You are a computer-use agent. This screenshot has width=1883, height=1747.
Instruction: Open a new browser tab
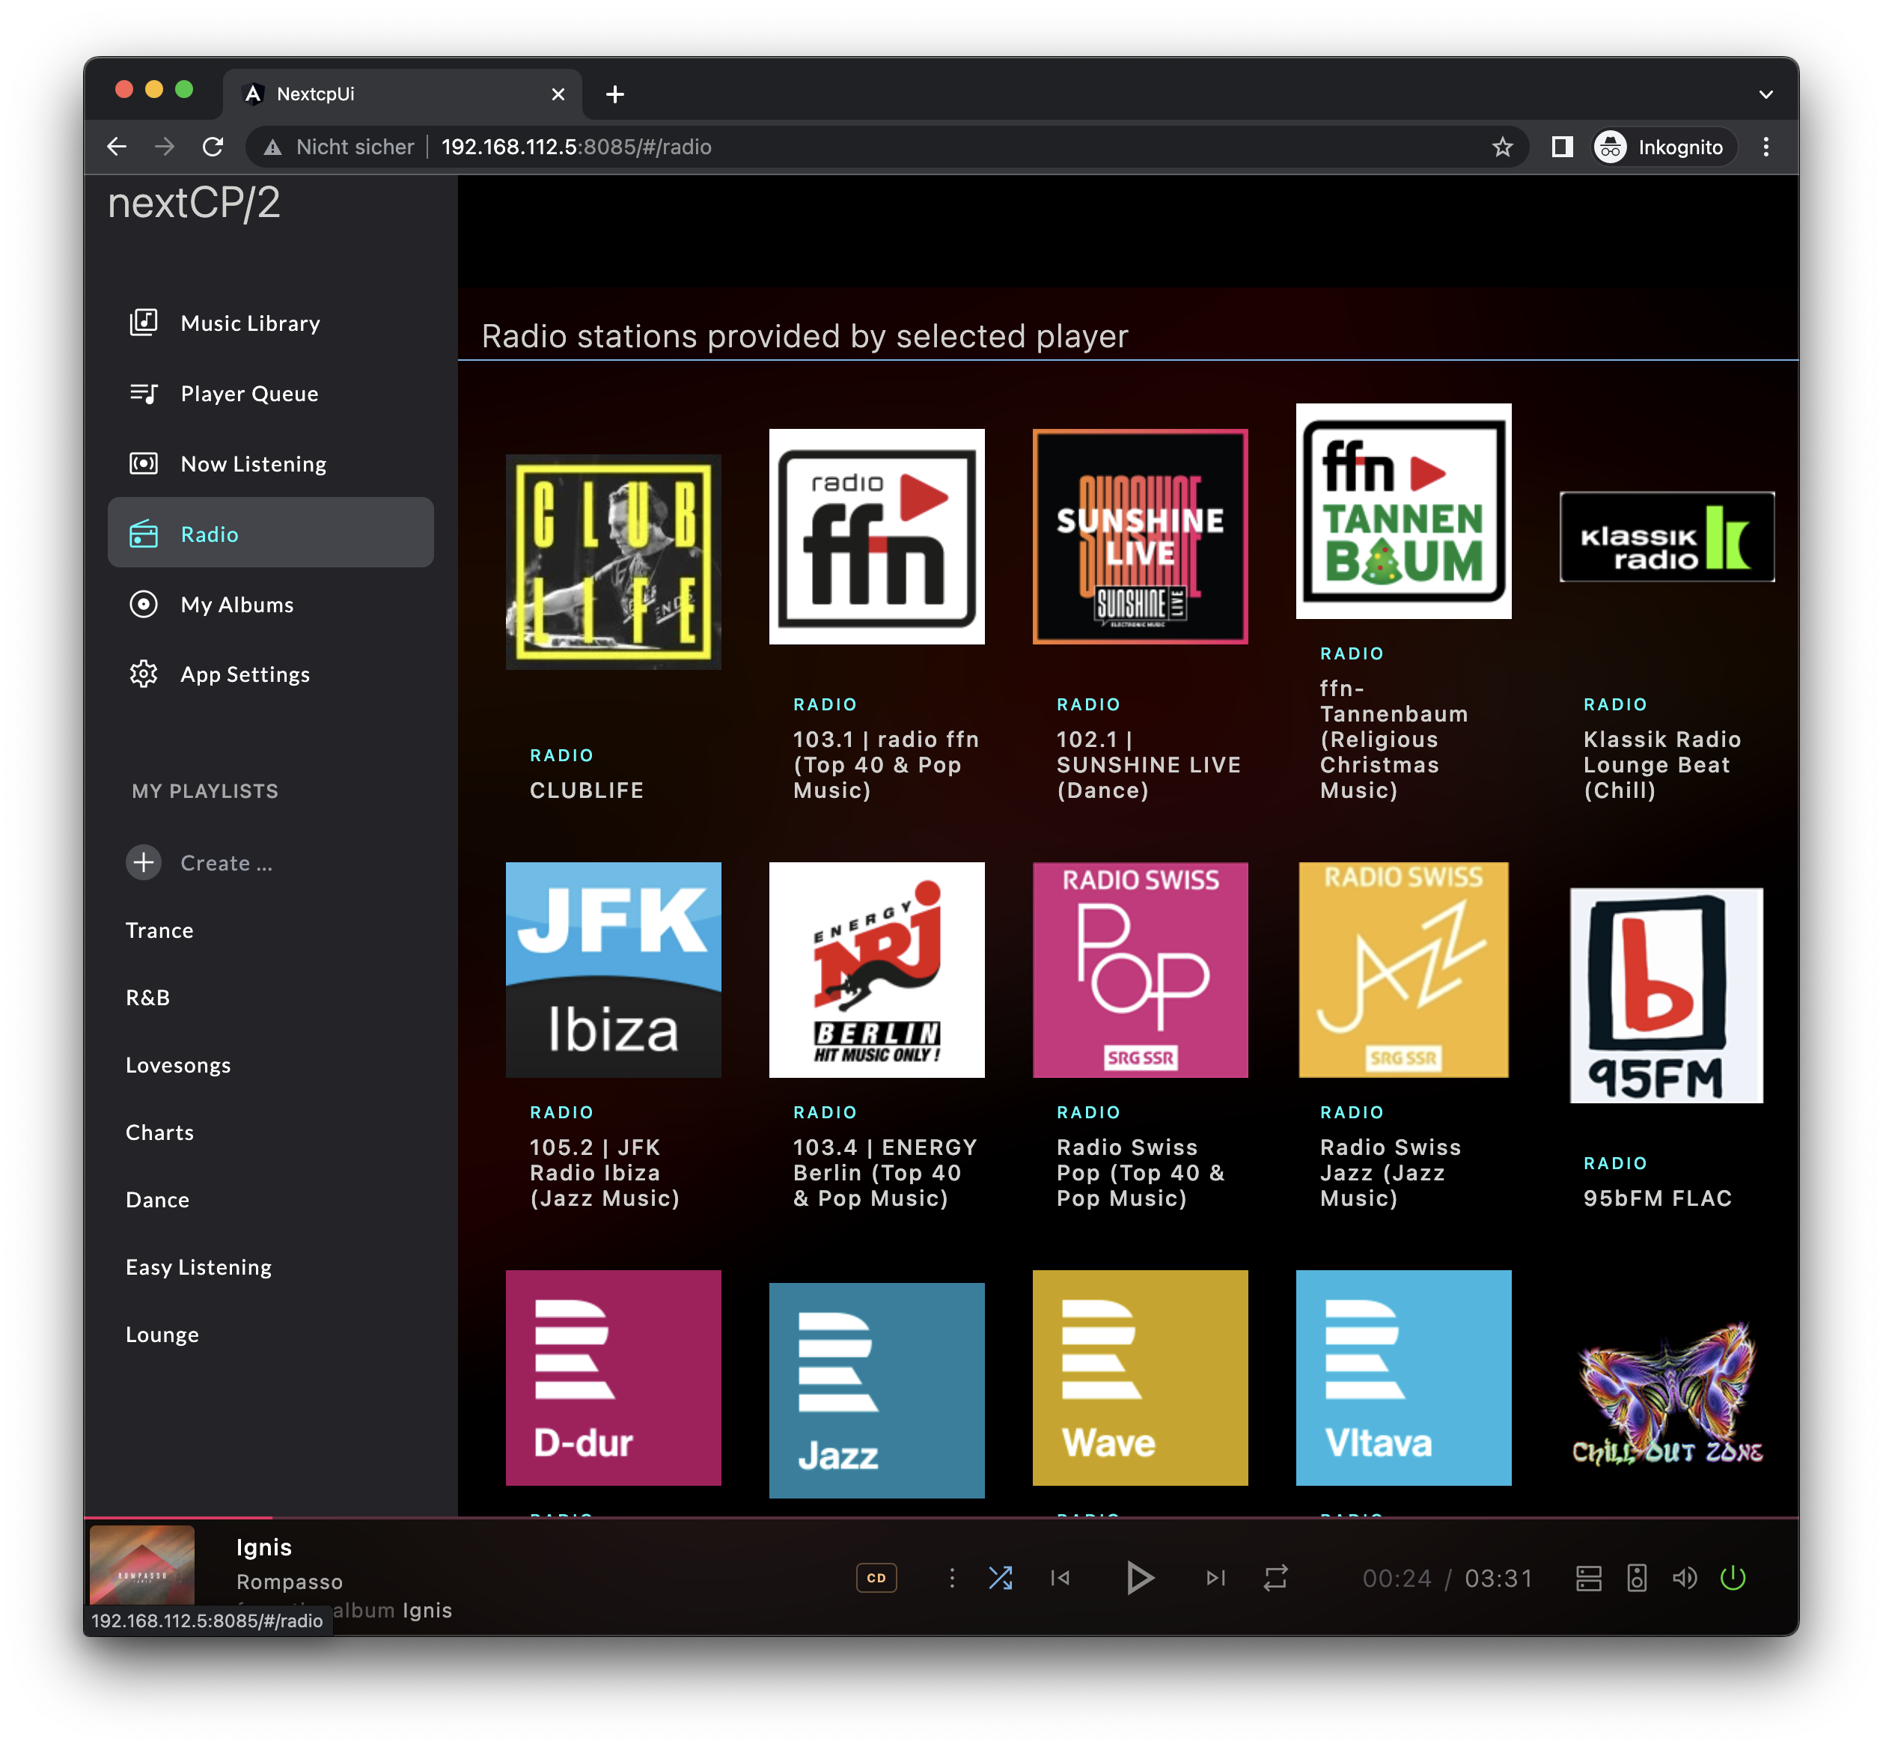614,94
